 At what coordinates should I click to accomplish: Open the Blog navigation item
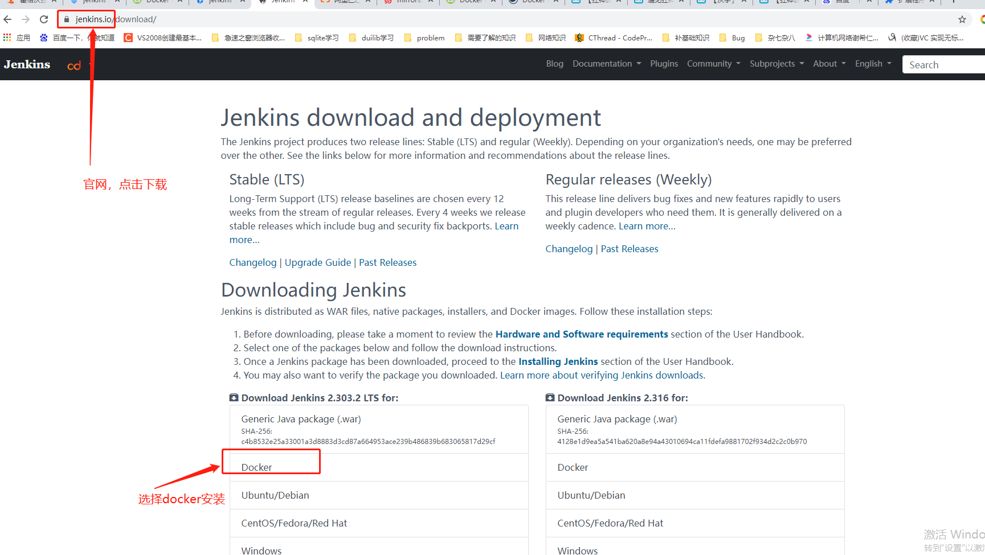click(555, 64)
